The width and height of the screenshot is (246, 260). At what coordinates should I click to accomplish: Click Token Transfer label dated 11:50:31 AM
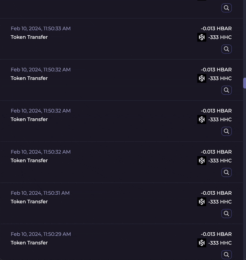tap(29, 202)
